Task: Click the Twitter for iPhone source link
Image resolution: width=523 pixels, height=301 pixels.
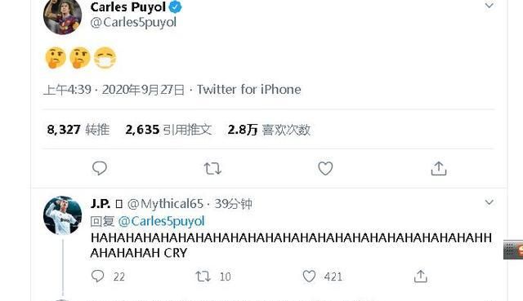Action: pyautogui.click(x=248, y=90)
